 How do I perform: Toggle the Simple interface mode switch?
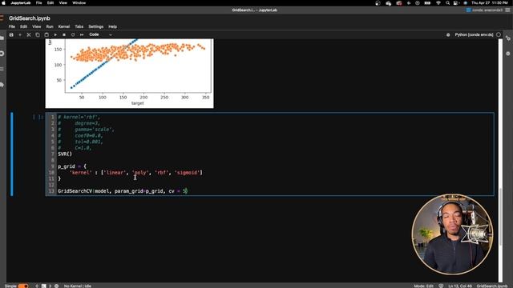point(23,286)
